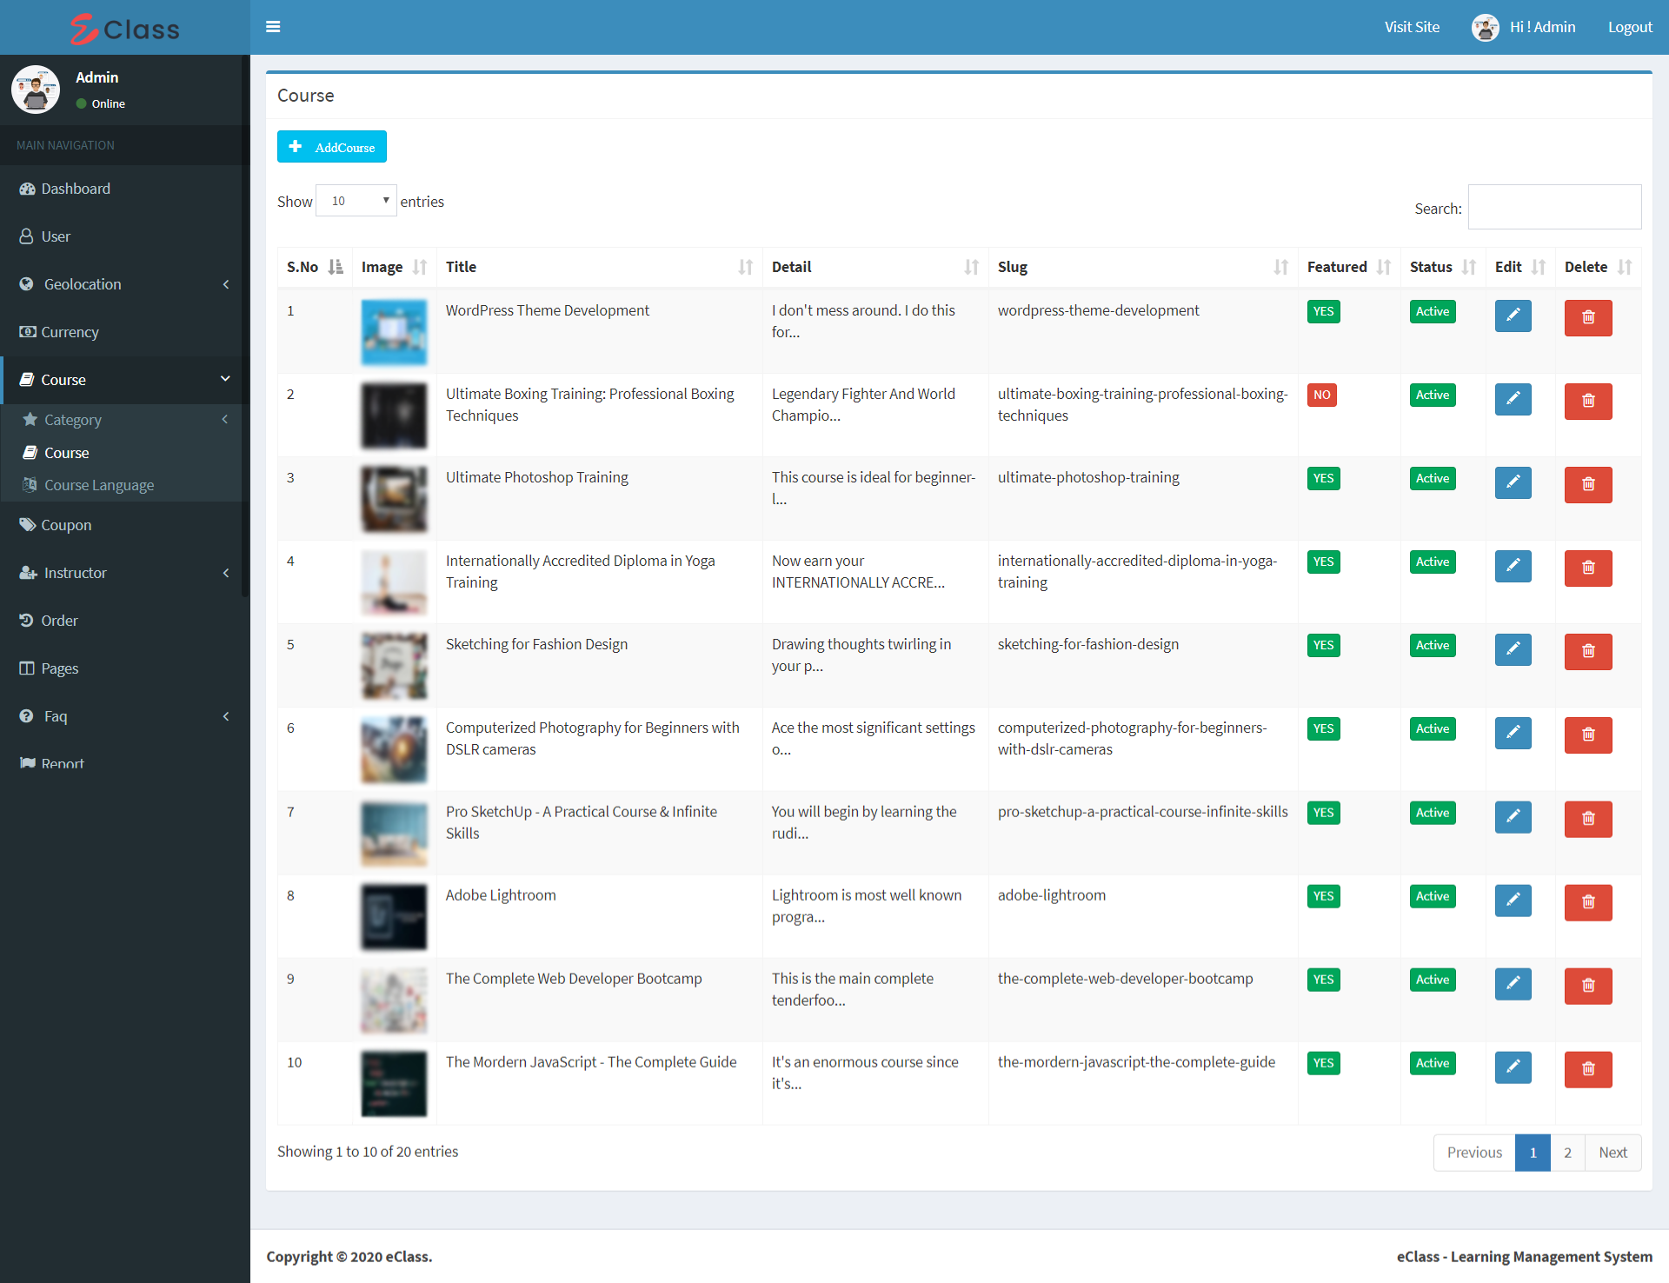The image size is (1669, 1283).
Task: Go to page 2 of the course list
Action: tap(1566, 1152)
